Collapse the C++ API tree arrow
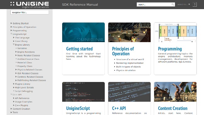Viewport: 204px width, 115px height. click(11, 95)
